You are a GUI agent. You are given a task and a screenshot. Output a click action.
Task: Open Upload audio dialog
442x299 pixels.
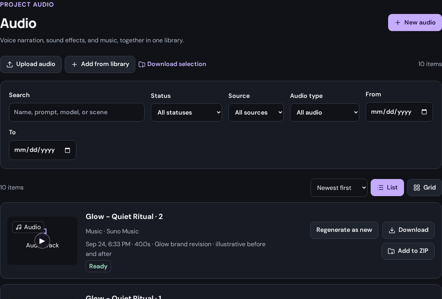pos(31,64)
